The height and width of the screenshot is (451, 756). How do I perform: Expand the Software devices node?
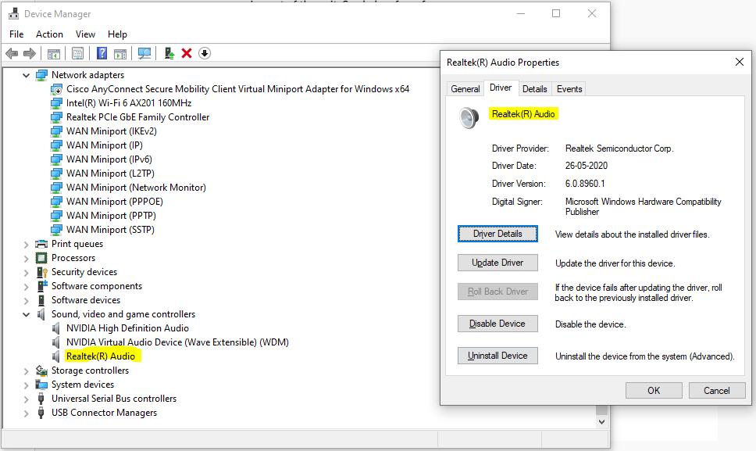(x=26, y=300)
